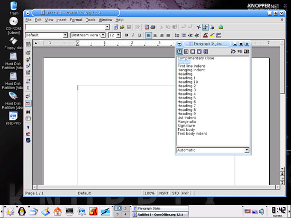Toggle Bold formatting
Image resolution: width=291 pixels, height=218 pixels.
pos(126,35)
